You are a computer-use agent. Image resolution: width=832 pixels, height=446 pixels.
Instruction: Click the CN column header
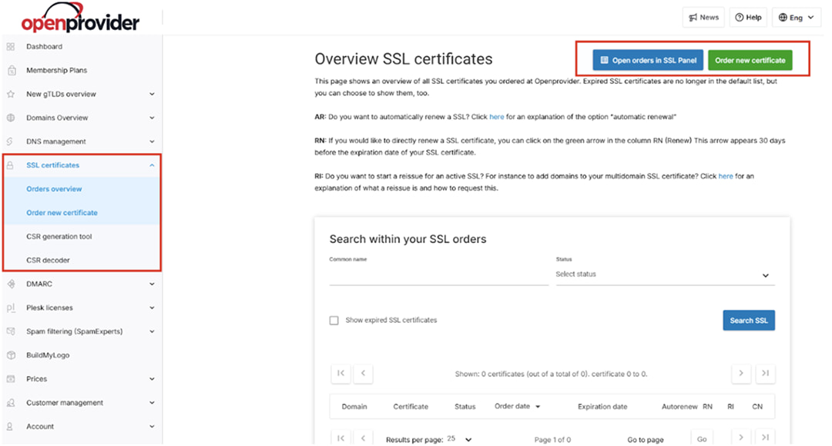point(757,407)
